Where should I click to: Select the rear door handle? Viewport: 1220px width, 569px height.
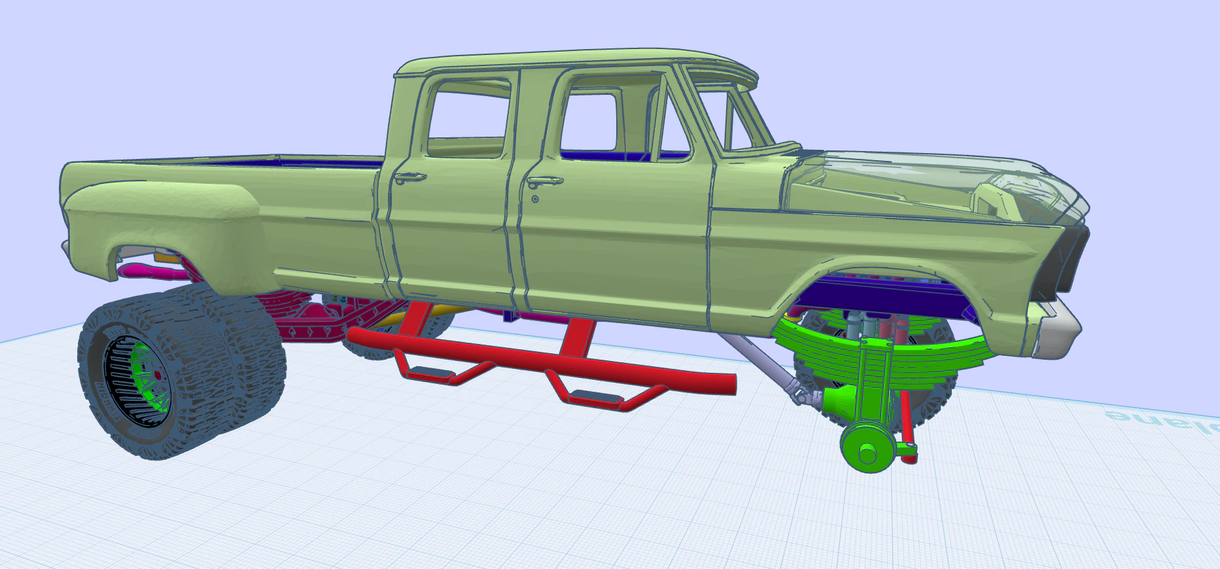(410, 177)
